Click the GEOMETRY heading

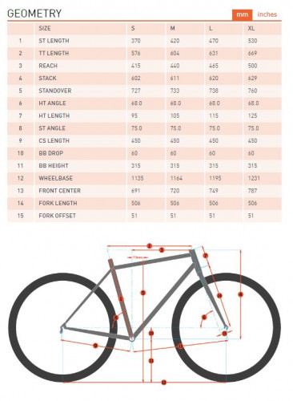[x=34, y=14]
